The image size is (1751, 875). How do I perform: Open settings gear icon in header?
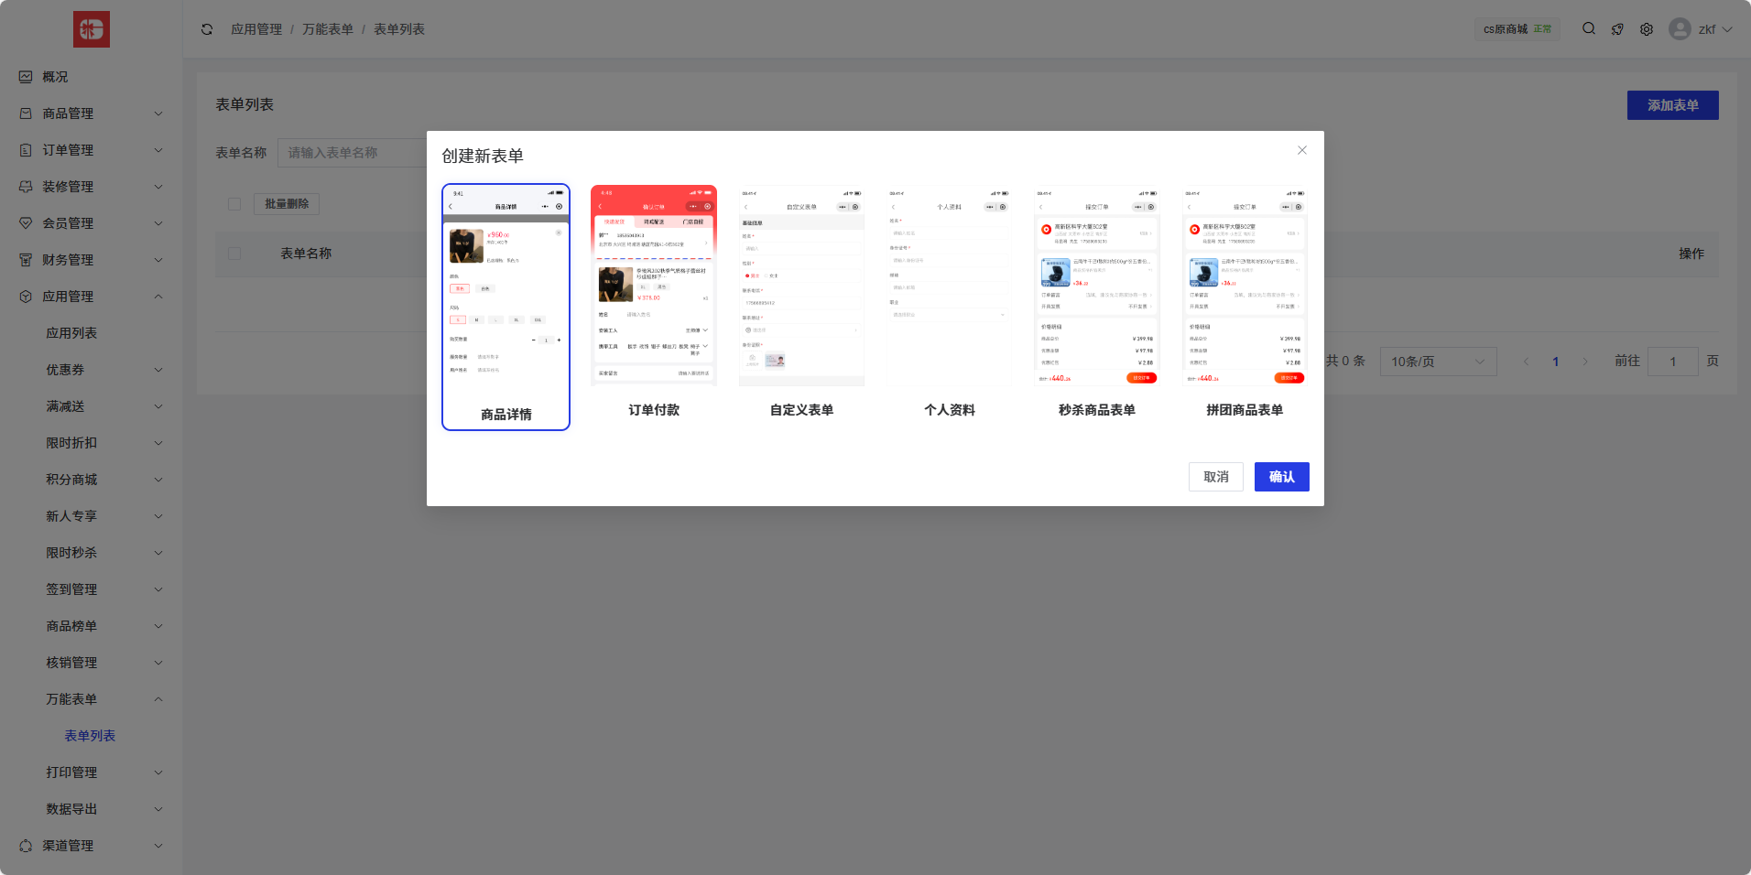(x=1647, y=29)
